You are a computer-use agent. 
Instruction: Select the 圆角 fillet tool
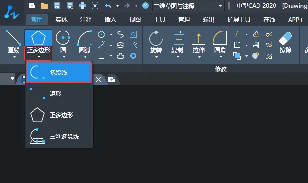(x=220, y=42)
